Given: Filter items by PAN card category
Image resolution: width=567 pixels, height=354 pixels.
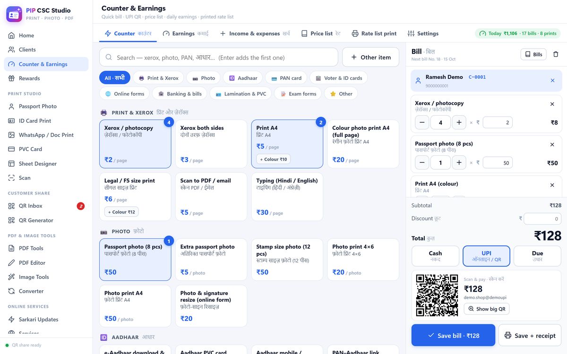Looking at the screenshot, I should (x=286, y=78).
